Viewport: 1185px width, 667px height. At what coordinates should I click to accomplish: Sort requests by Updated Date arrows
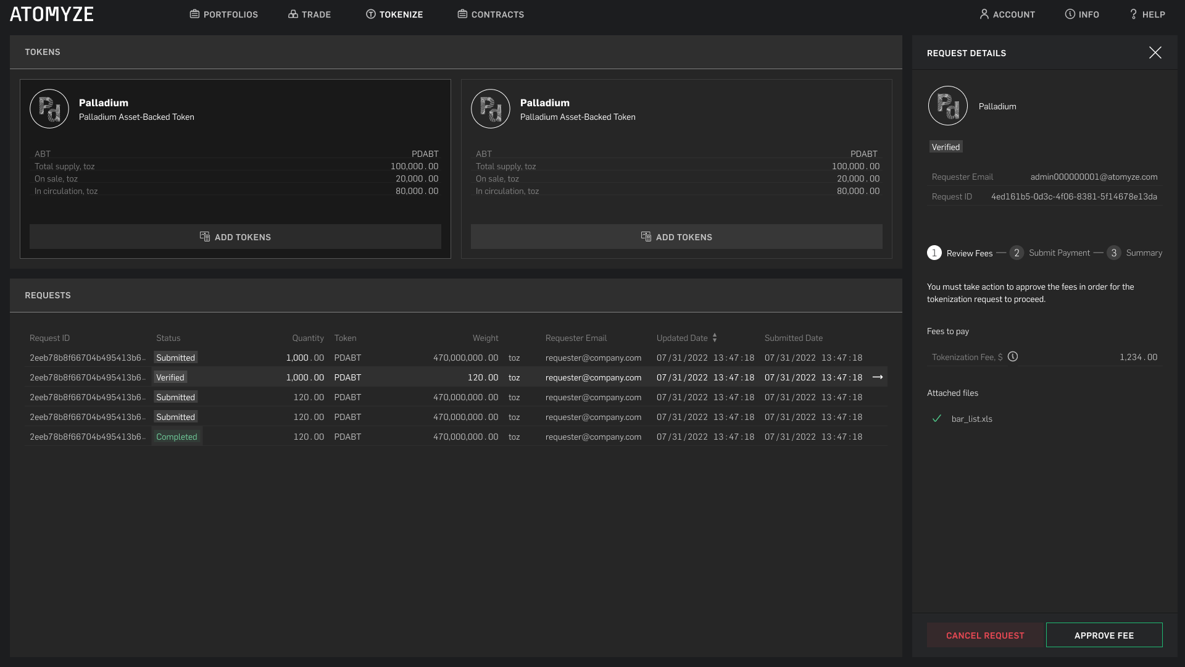click(x=715, y=338)
